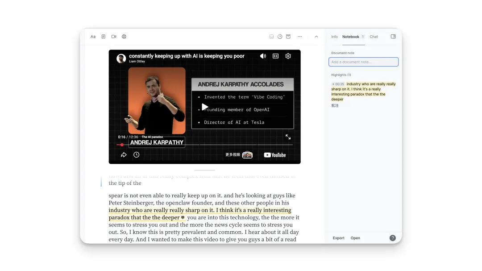This screenshot has width=482, height=271.
Task: Click the video camera icon in toolbar
Action: (114, 37)
